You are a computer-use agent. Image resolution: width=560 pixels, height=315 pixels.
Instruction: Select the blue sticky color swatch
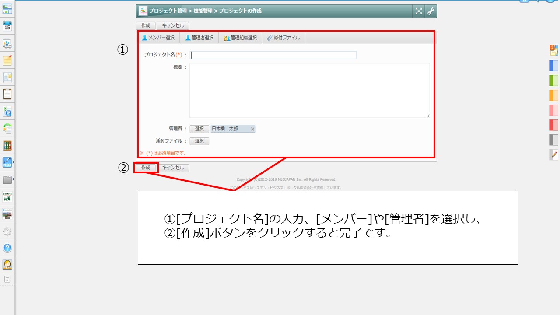point(554,66)
